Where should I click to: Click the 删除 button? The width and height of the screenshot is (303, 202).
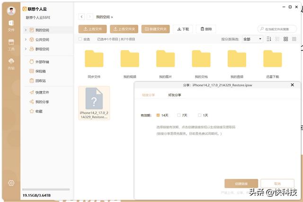point(206,29)
